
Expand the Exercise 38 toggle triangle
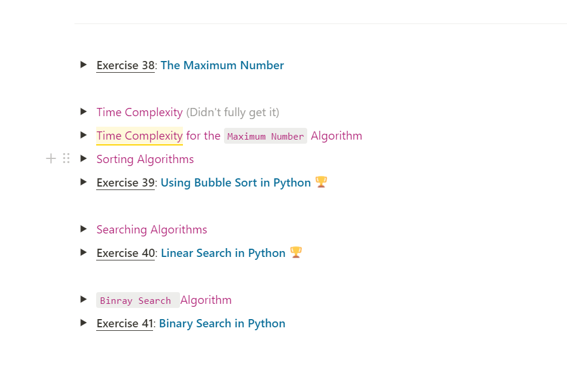[84, 65]
